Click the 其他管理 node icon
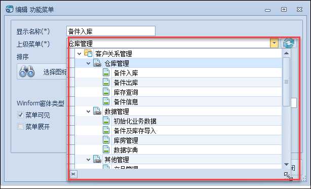This screenshot has width=311, height=189. [97, 159]
